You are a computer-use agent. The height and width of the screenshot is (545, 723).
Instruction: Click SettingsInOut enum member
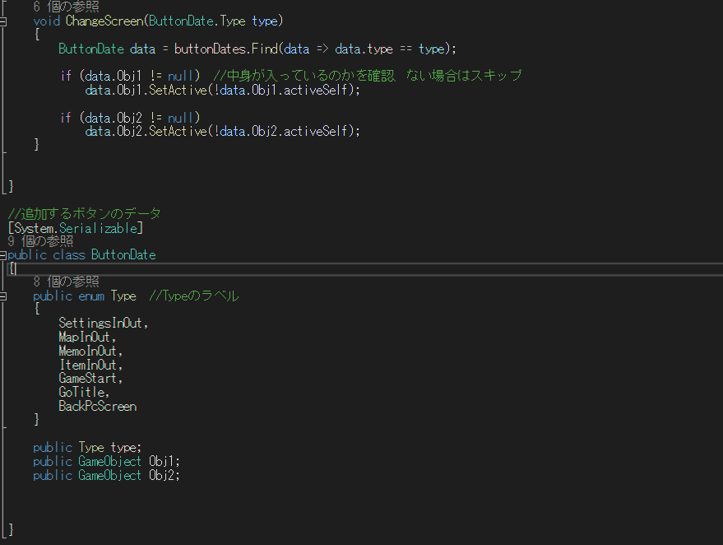click(x=103, y=324)
